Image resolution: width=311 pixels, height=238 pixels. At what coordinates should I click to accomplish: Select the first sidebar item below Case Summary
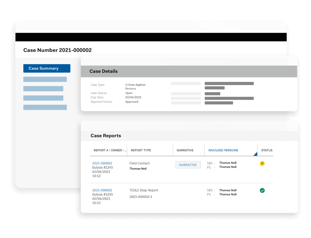tap(45, 79)
